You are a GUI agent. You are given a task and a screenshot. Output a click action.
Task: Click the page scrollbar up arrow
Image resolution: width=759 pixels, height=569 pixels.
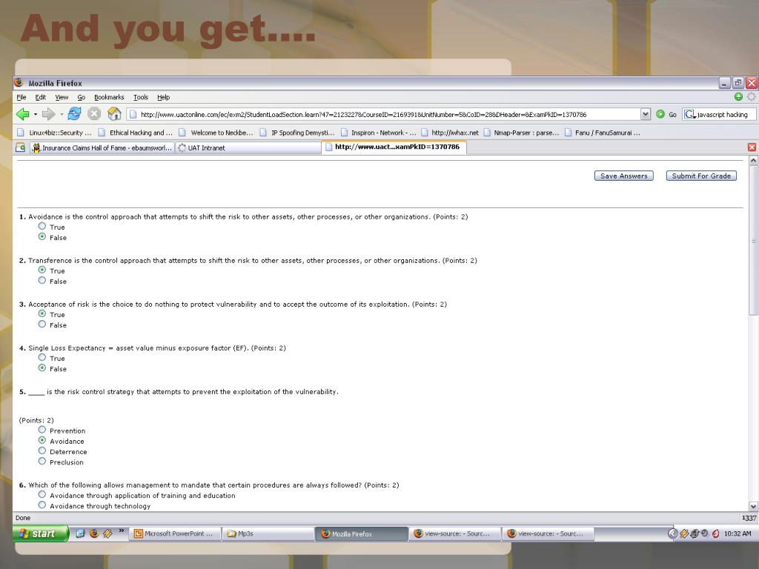point(753,160)
